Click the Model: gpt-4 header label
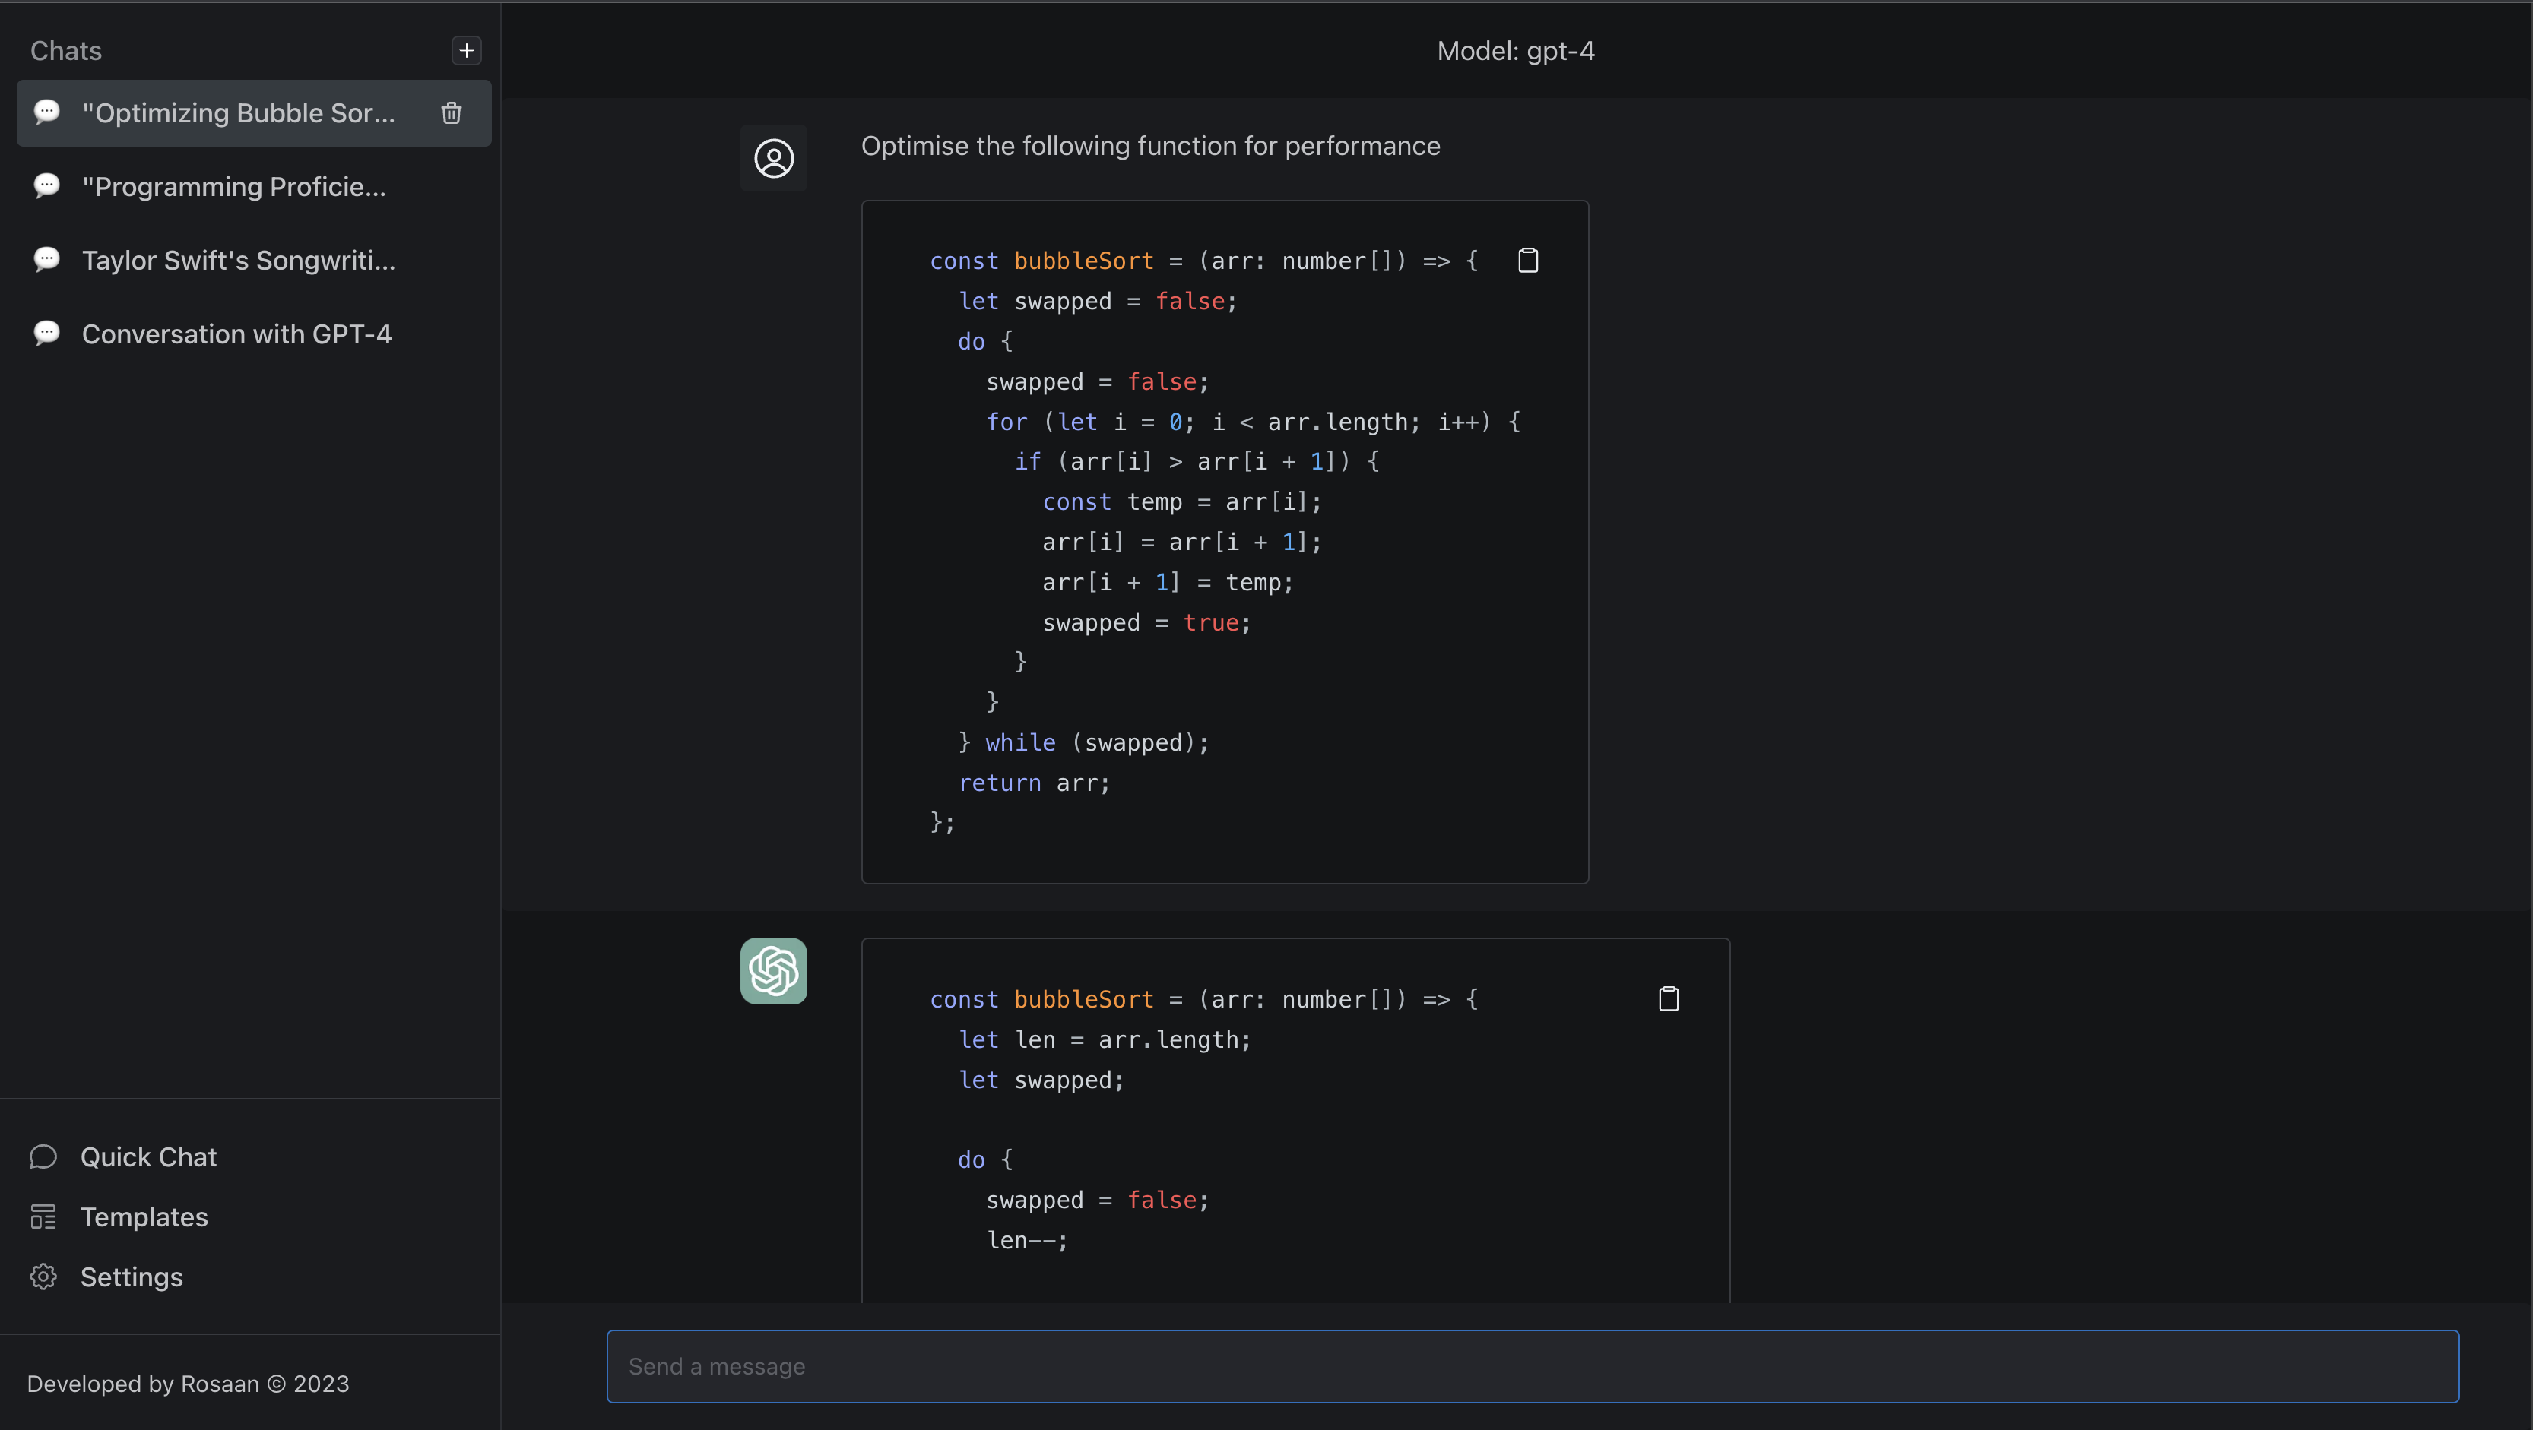The width and height of the screenshot is (2533, 1430). tap(1515, 51)
